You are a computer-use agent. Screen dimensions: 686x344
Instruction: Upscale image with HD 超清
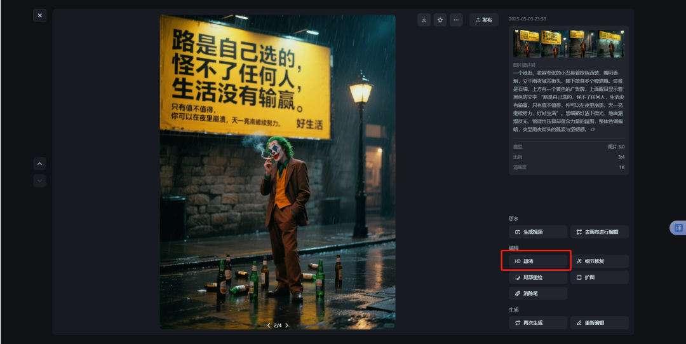[538, 261]
